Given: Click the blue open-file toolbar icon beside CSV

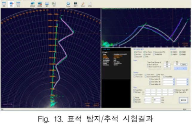Looking at the screenshot, I should coord(47,4).
